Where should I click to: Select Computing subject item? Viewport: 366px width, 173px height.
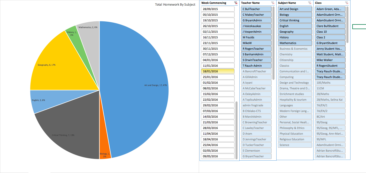pyautogui.click(x=295, y=77)
